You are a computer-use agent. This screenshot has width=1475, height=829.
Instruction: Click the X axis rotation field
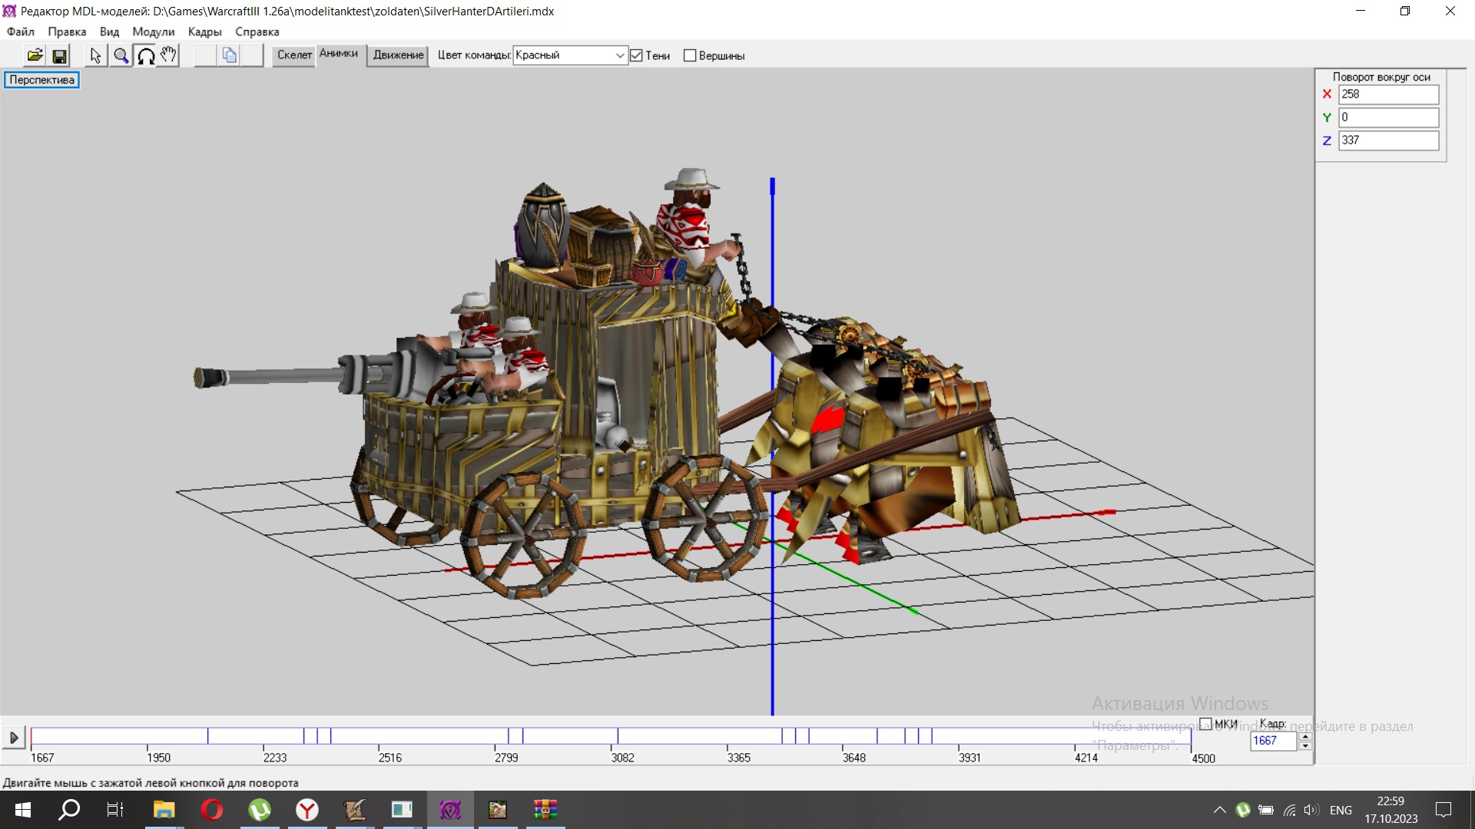1388,94
